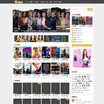The image size is (104, 104).
Task: Open the TURN series poster
Action: pyautogui.click(x=18, y=68)
